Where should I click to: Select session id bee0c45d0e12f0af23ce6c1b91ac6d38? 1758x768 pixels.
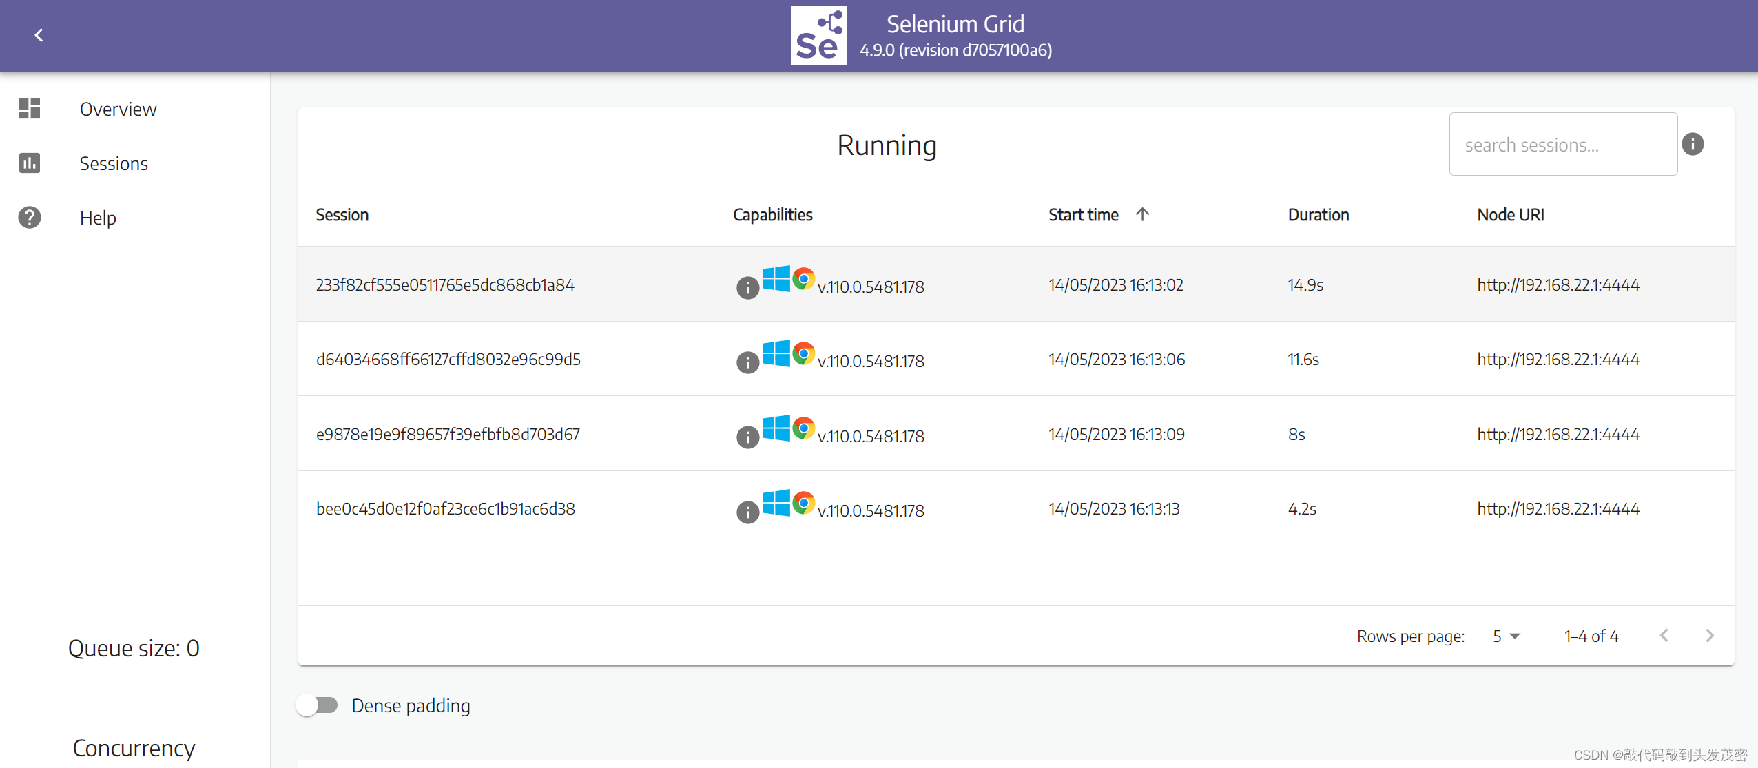pyautogui.click(x=445, y=508)
